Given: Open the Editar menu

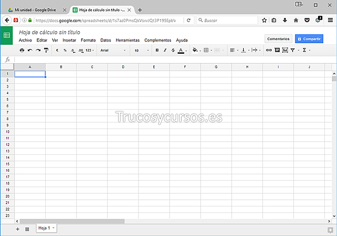Looking at the screenshot, I should pyautogui.click(x=42, y=40).
